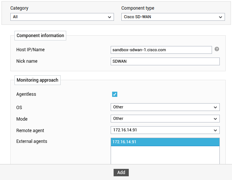Image resolution: width=232 pixels, height=180 pixels.
Task: Click the Agentless label text
Action: [26, 94]
